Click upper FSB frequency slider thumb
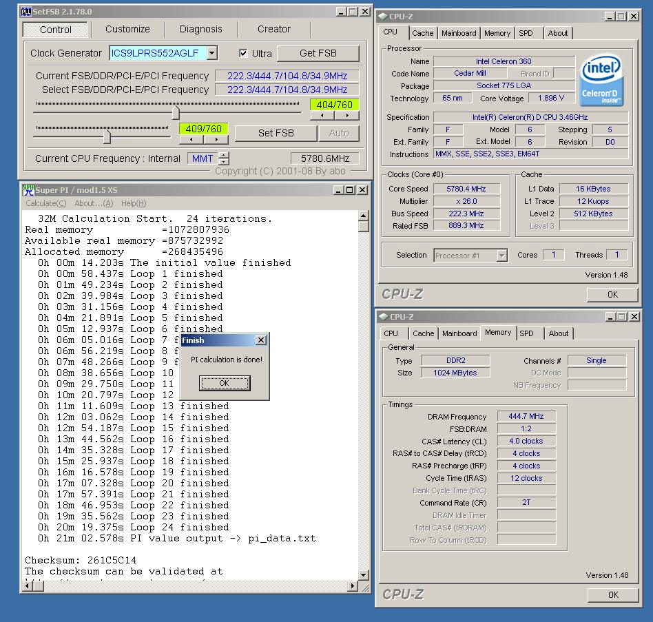653x622 pixels. pos(176,112)
